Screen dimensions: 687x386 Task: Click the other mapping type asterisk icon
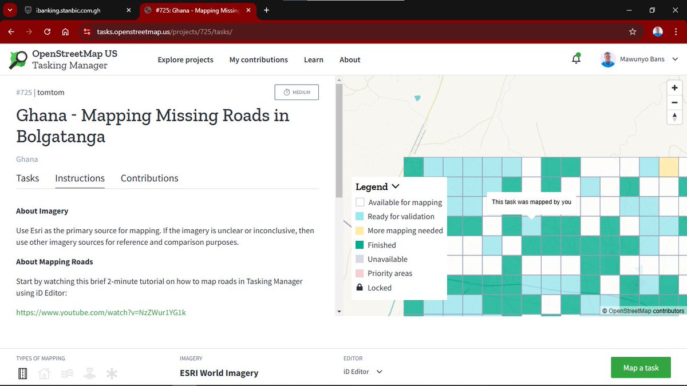point(112,374)
